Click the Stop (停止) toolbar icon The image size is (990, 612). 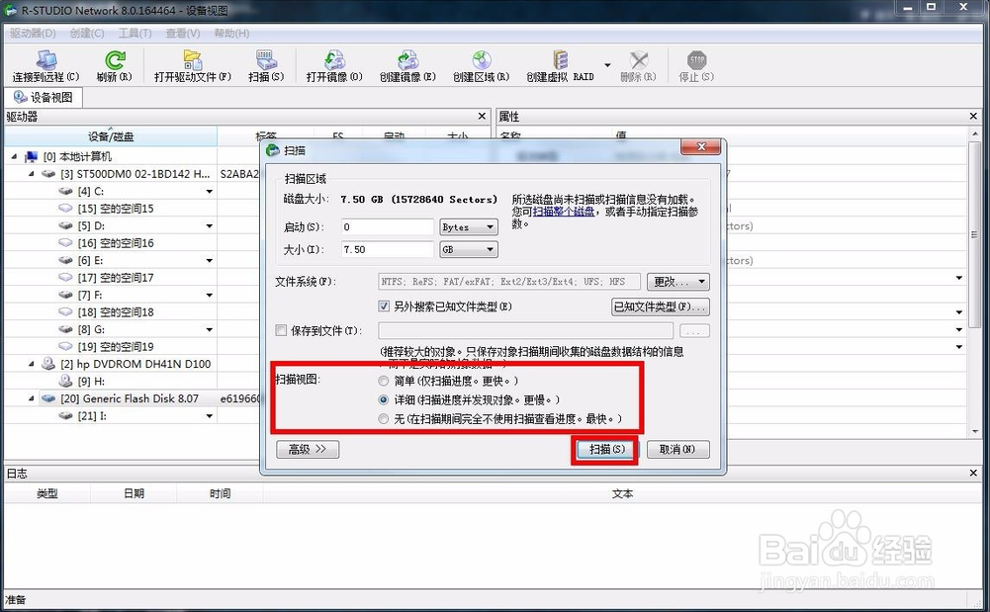click(696, 60)
